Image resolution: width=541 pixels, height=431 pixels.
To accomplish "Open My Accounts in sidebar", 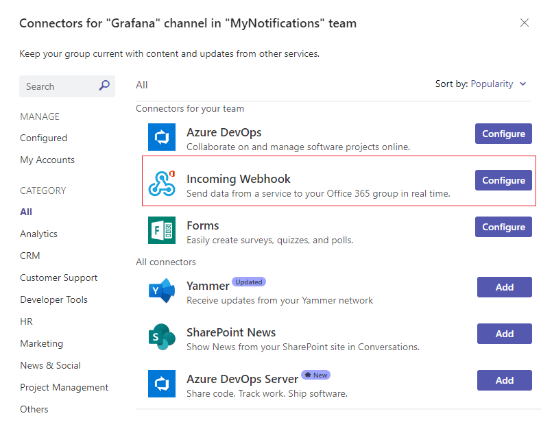I will (47, 160).
